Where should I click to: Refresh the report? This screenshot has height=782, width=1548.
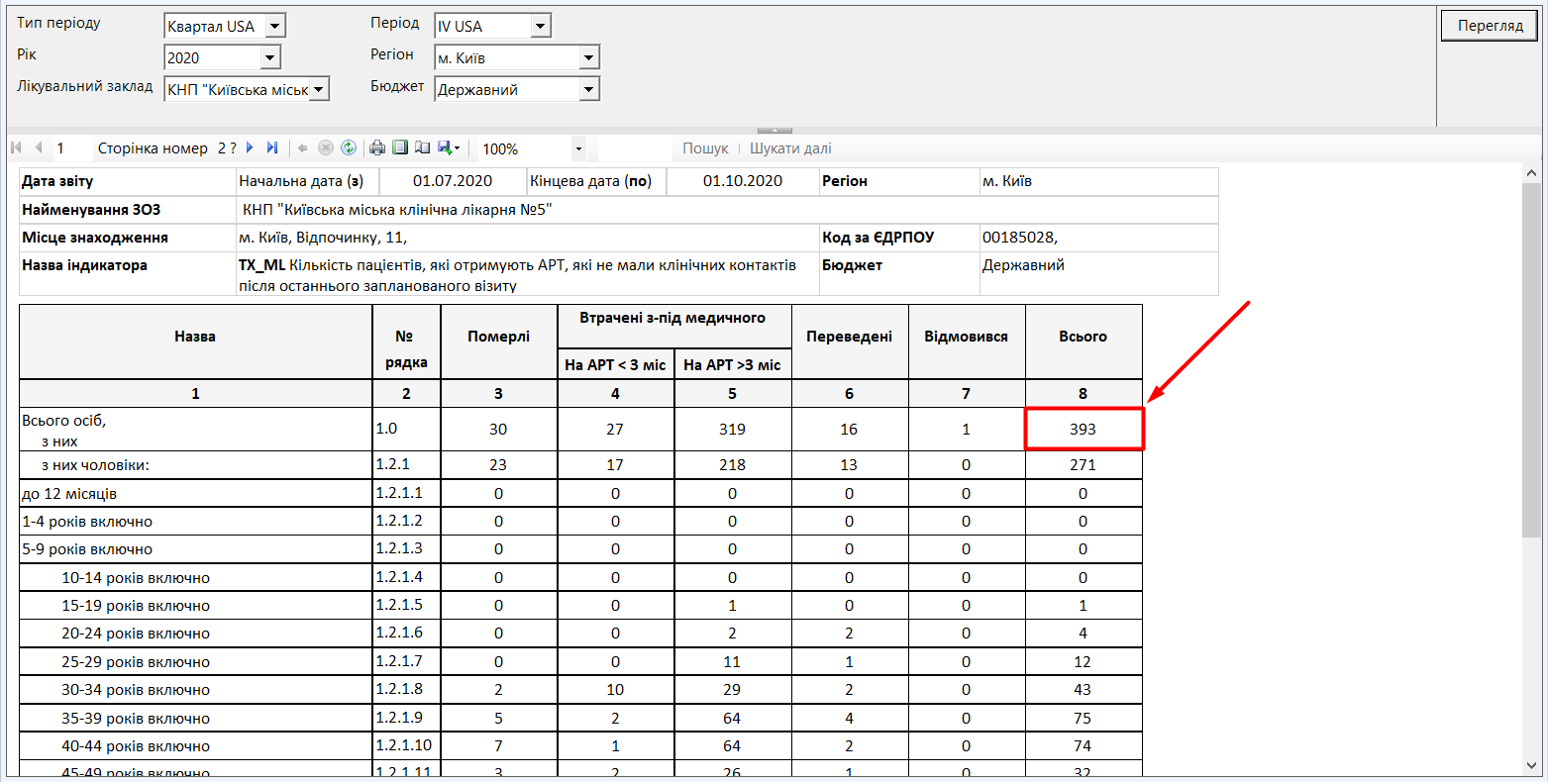(x=349, y=148)
